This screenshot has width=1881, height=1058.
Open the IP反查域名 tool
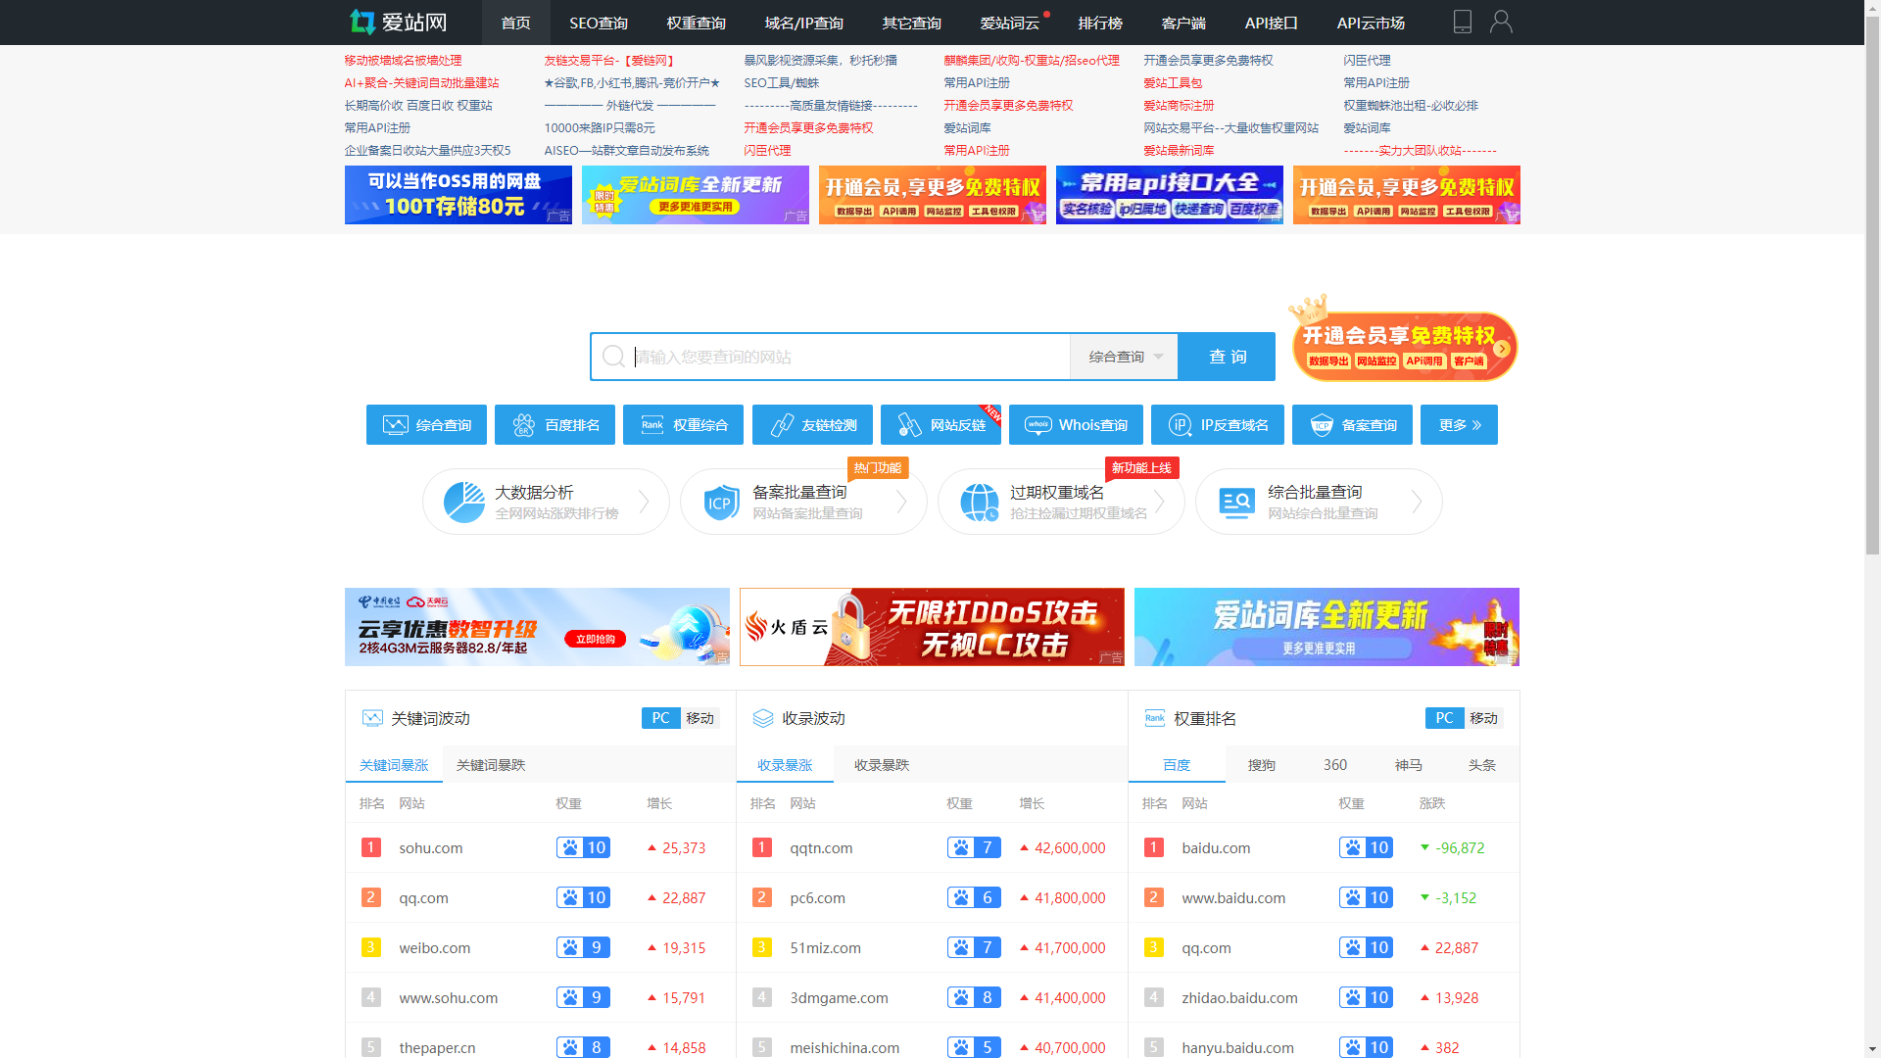coord(1217,424)
